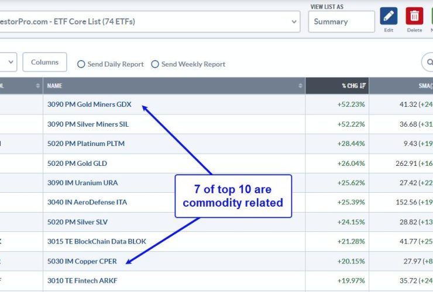Open the small dropdown left of Columns

8,62
